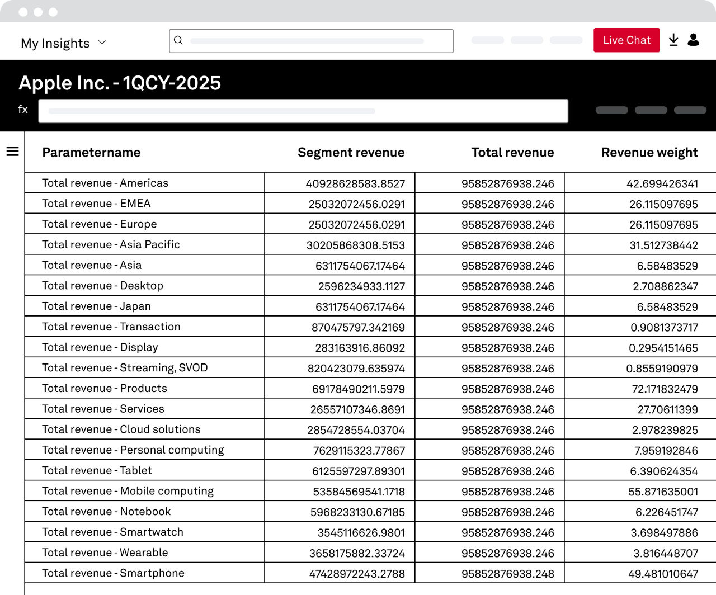This screenshot has width=716, height=595.
Task: Select the Total revenue - Smartwatch row
Action: coord(370,532)
